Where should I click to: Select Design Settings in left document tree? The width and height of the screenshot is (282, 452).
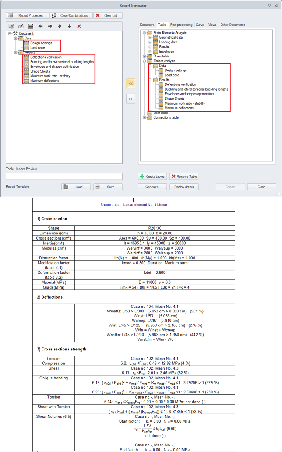[x=41, y=43]
